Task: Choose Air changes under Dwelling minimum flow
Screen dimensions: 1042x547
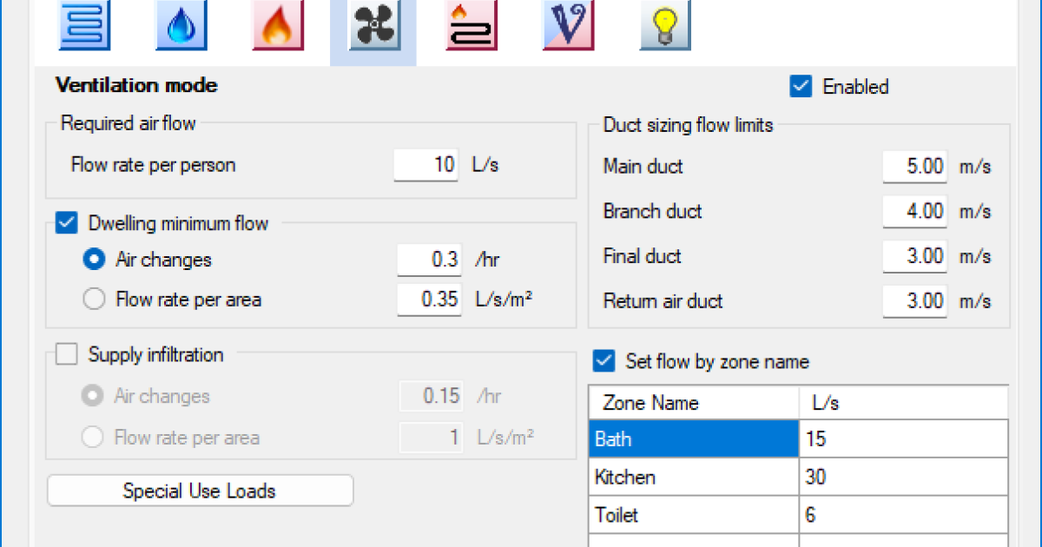Action: coord(94,260)
